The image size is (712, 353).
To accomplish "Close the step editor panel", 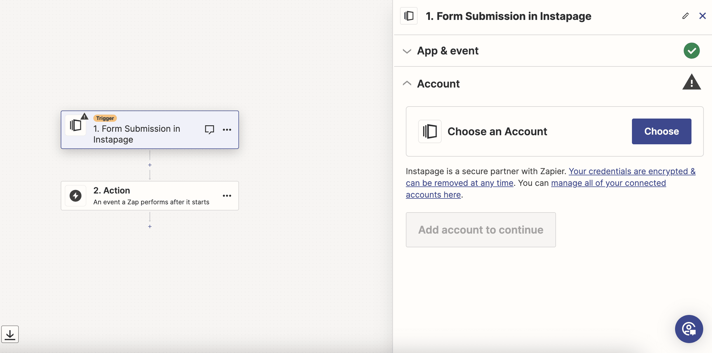I will (703, 16).
